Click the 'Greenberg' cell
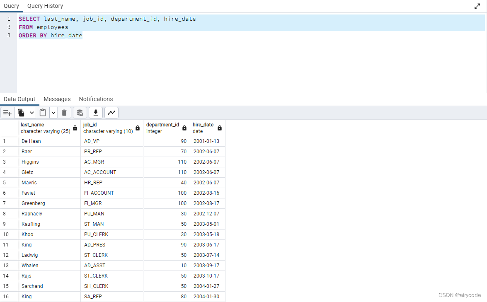 (49, 203)
